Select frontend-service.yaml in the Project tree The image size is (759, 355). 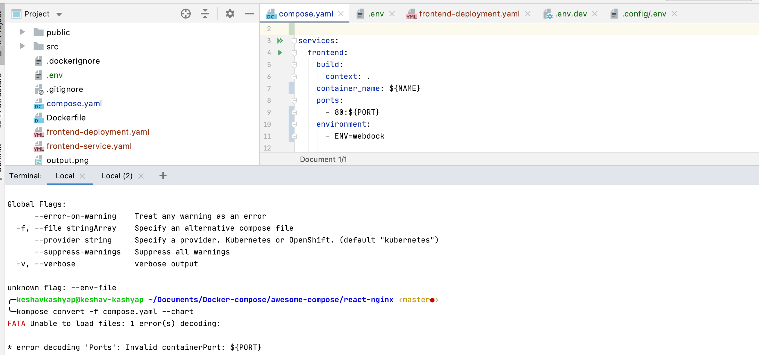(89, 146)
